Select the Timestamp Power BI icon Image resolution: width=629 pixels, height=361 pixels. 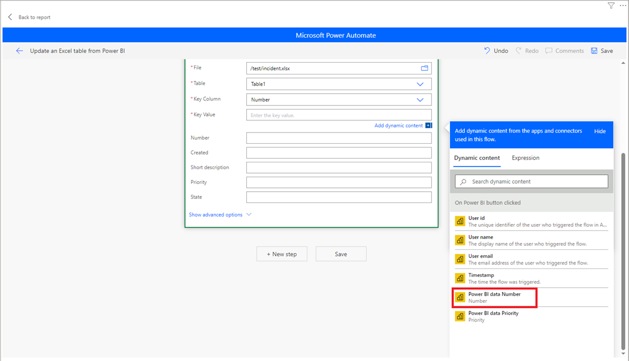click(x=460, y=278)
